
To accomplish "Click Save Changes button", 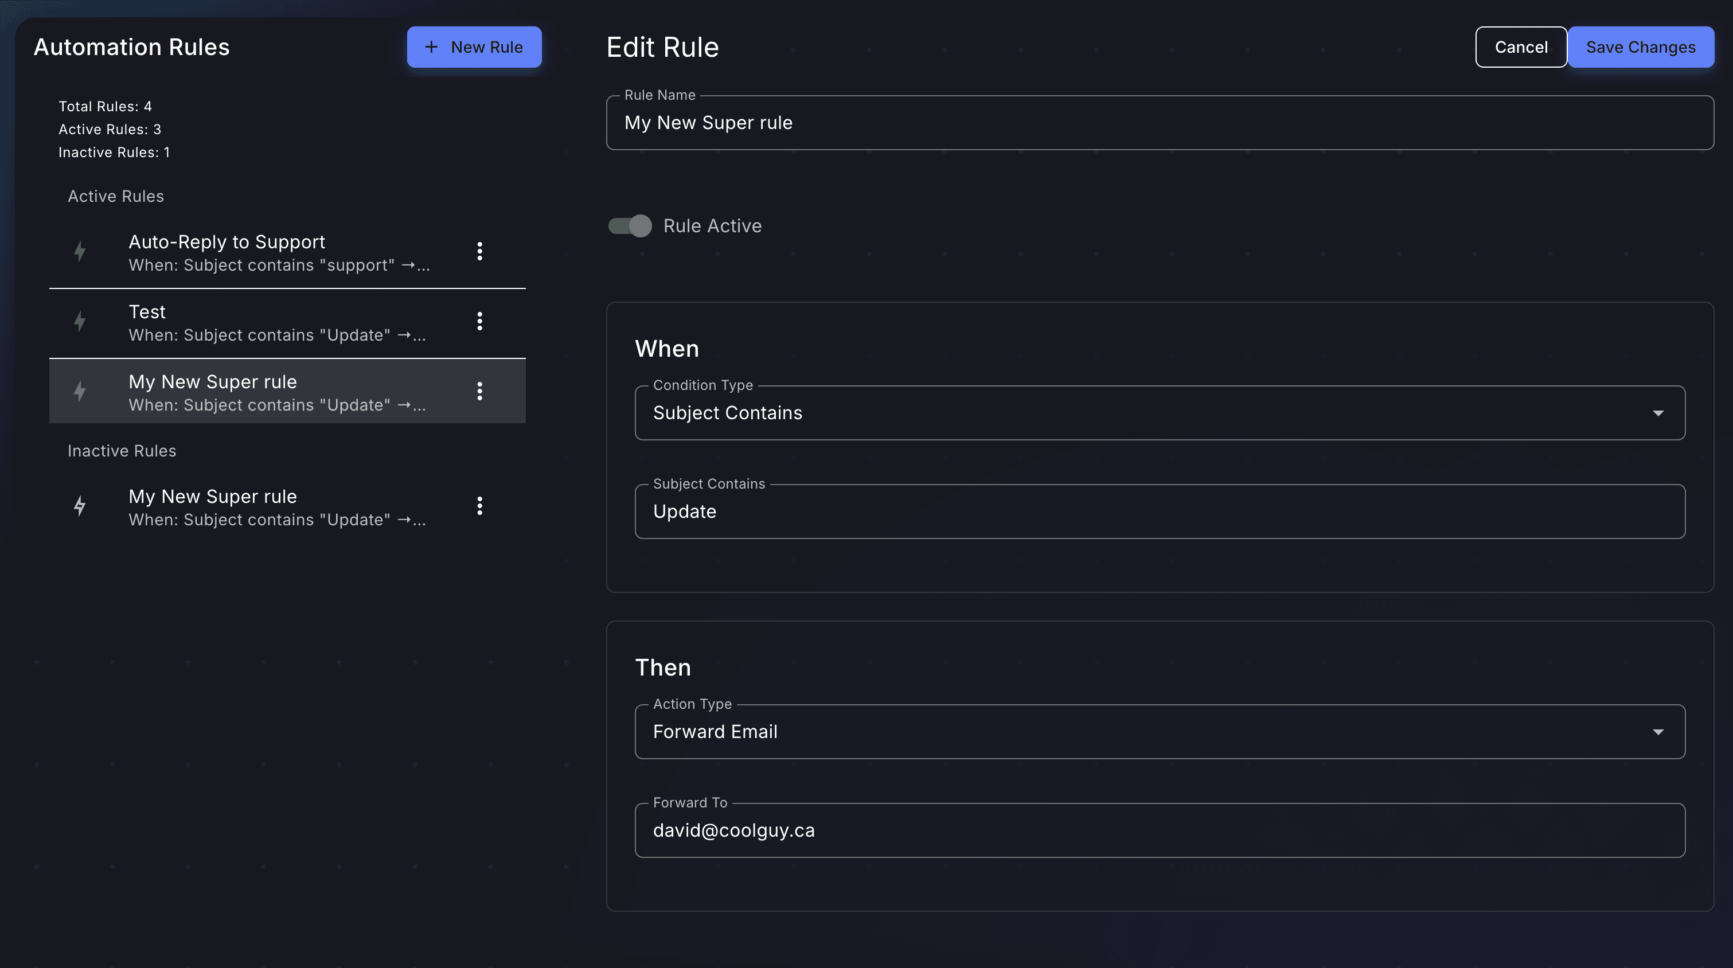I will pos(1640,47).
